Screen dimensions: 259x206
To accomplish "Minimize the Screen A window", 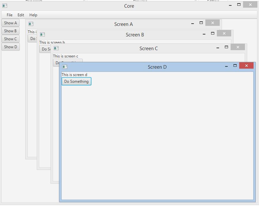I will 193,23.
